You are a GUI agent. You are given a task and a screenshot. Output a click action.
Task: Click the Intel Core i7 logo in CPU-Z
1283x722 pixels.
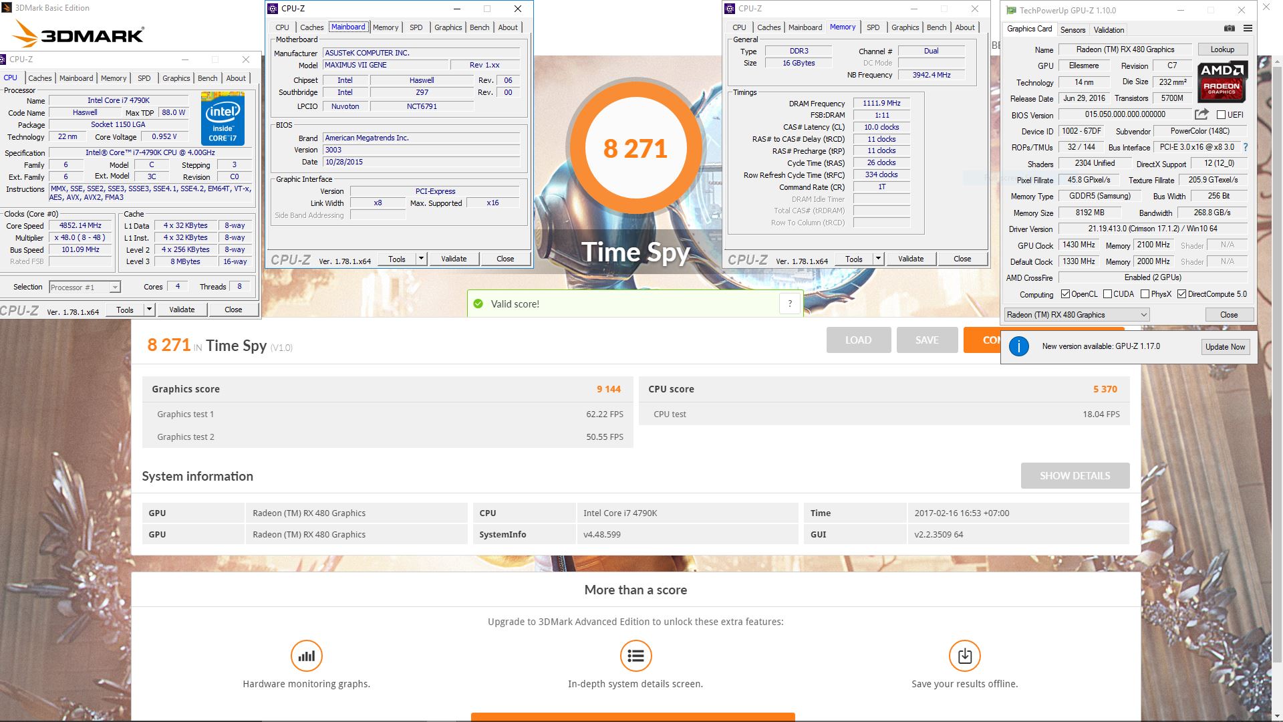tap(223, 119)
